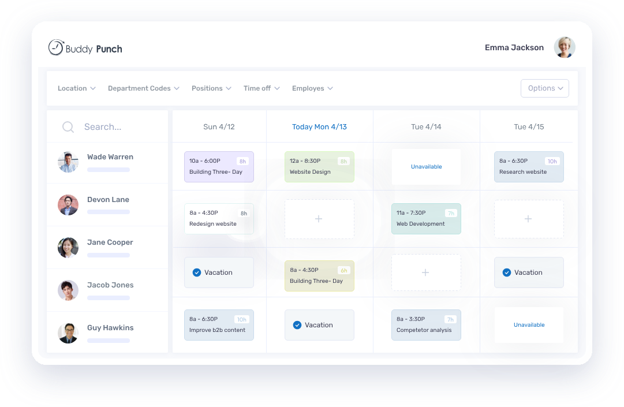624x407 pixels.
Task: Click the Buddy Punch clock logo
Action: point(56,47)
